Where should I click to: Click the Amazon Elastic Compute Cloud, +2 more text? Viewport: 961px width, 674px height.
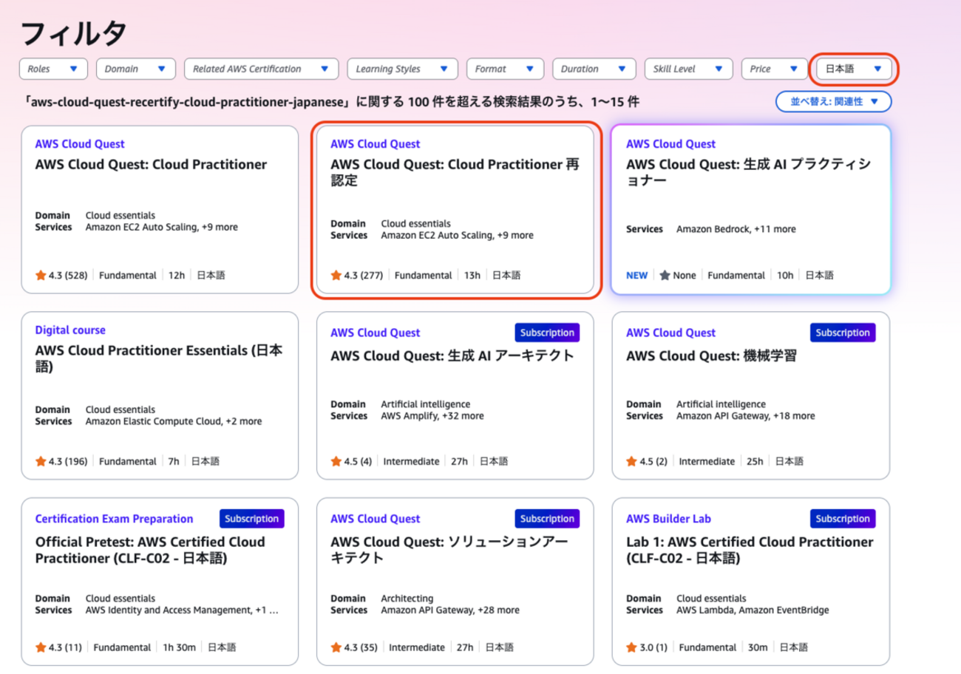coord(174,421)
